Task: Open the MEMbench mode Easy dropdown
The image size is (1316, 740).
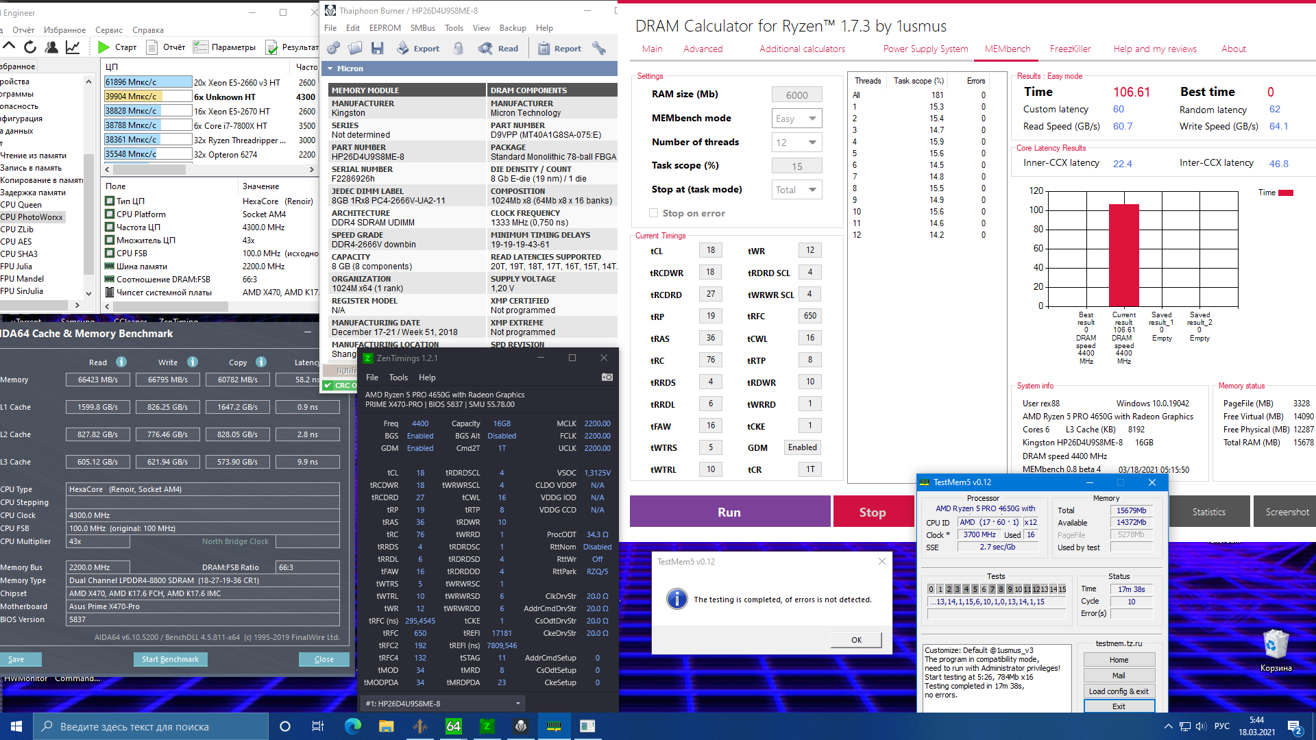Action: (796, 119)
